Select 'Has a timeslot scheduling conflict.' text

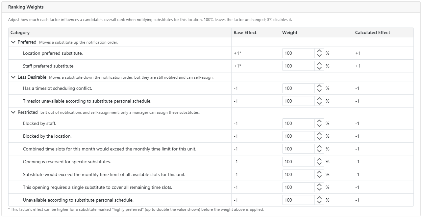tap(58, 88)
